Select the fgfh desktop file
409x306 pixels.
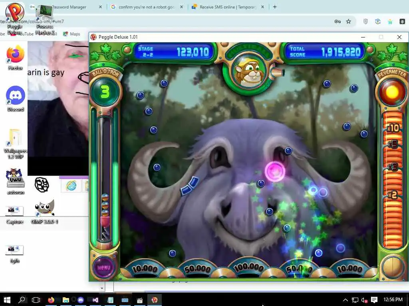(15, 254)
